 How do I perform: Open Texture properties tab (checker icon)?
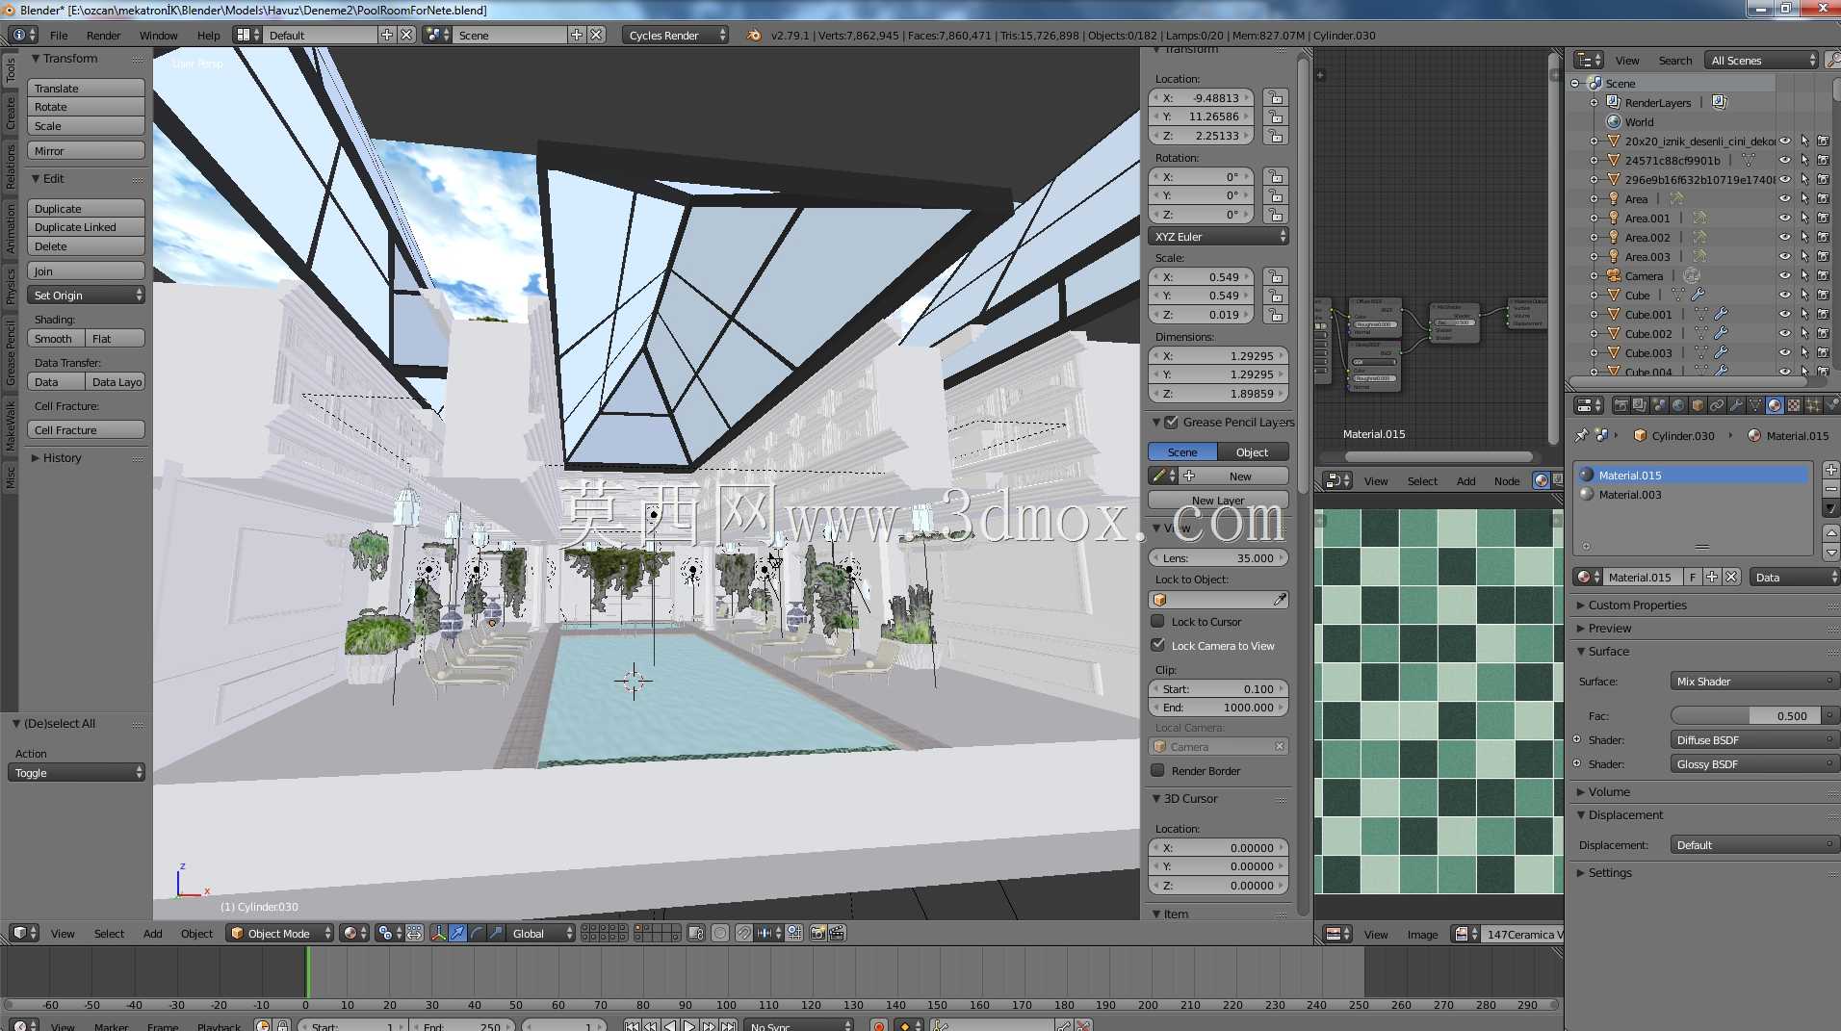pos(1794,405)
